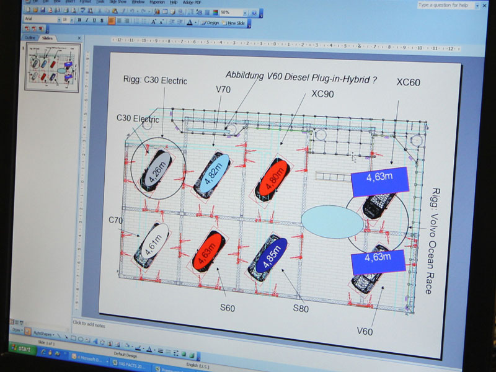
Task: Open the AutoShapes dropdown
Action: [43, 334]
